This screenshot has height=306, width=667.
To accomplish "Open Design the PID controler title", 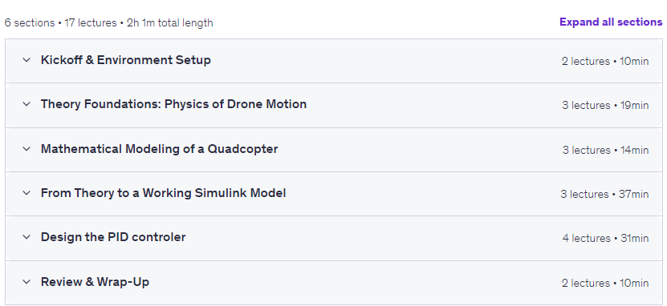I will pos(113,237).
